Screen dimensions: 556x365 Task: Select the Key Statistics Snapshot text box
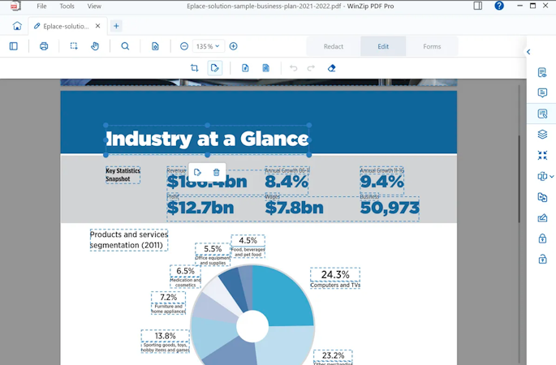[123, 174]
